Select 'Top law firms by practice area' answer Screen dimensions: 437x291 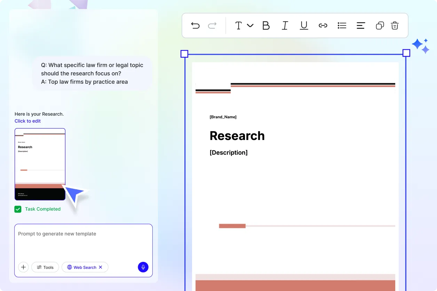(x=88, y=82)
